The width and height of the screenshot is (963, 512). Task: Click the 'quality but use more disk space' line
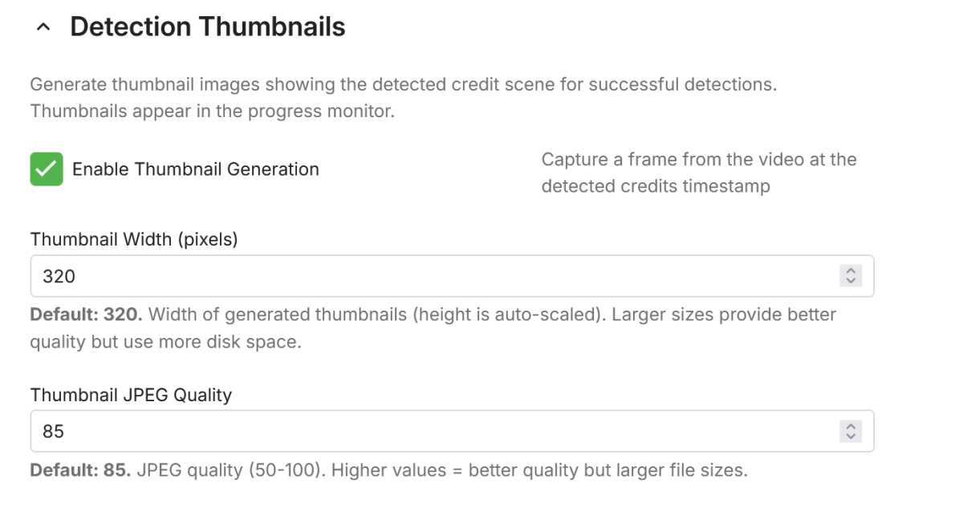(165, 342)
